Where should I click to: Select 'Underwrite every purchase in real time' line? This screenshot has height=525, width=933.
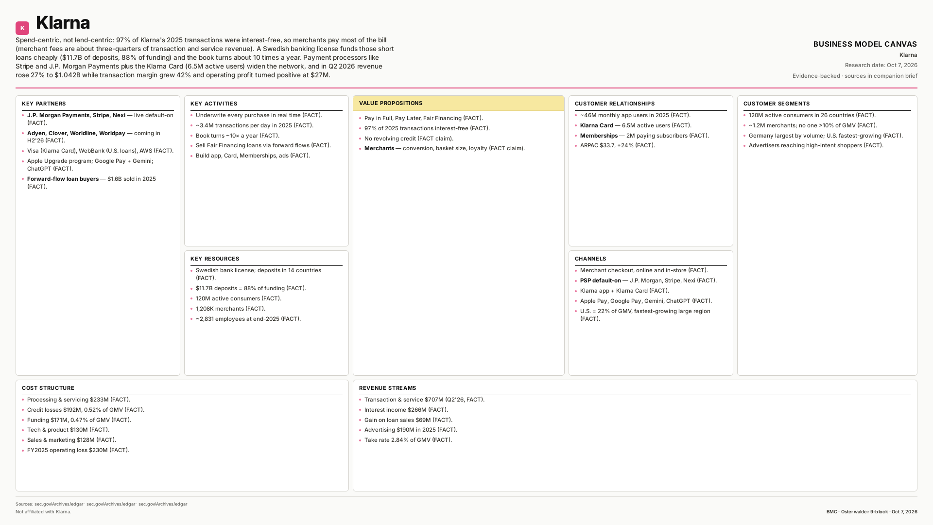click(x=259, y=115)
